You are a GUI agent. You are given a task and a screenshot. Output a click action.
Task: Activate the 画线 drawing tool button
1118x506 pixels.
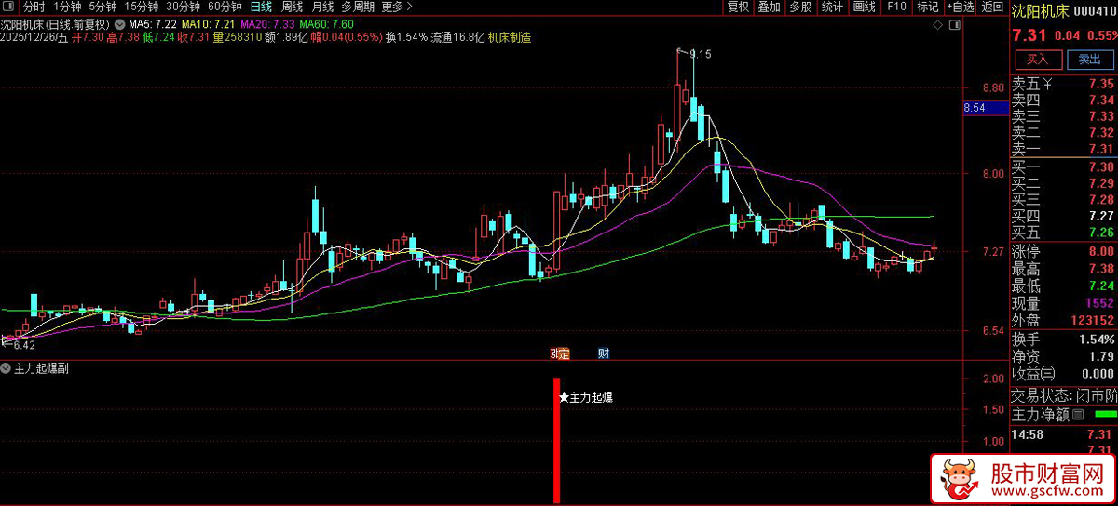click(865, 7)
